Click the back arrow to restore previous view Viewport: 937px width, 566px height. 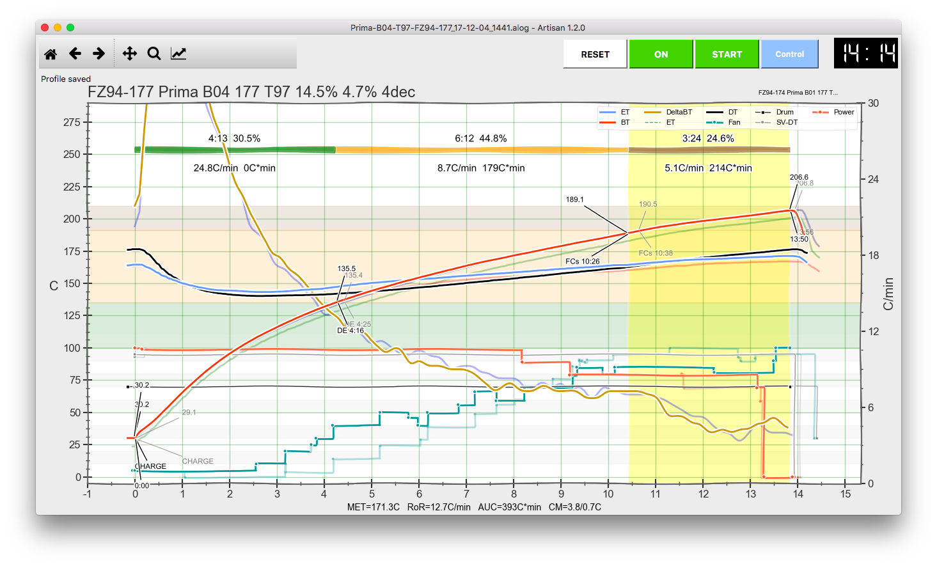(x=75, y=54)
